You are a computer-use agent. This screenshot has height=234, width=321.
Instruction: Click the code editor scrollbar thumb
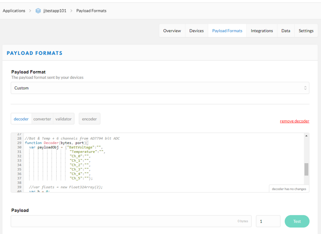tap(306, 169)
